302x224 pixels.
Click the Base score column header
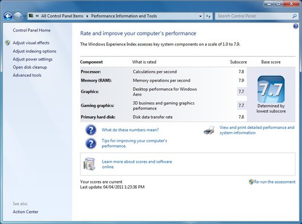coord(271,62)
